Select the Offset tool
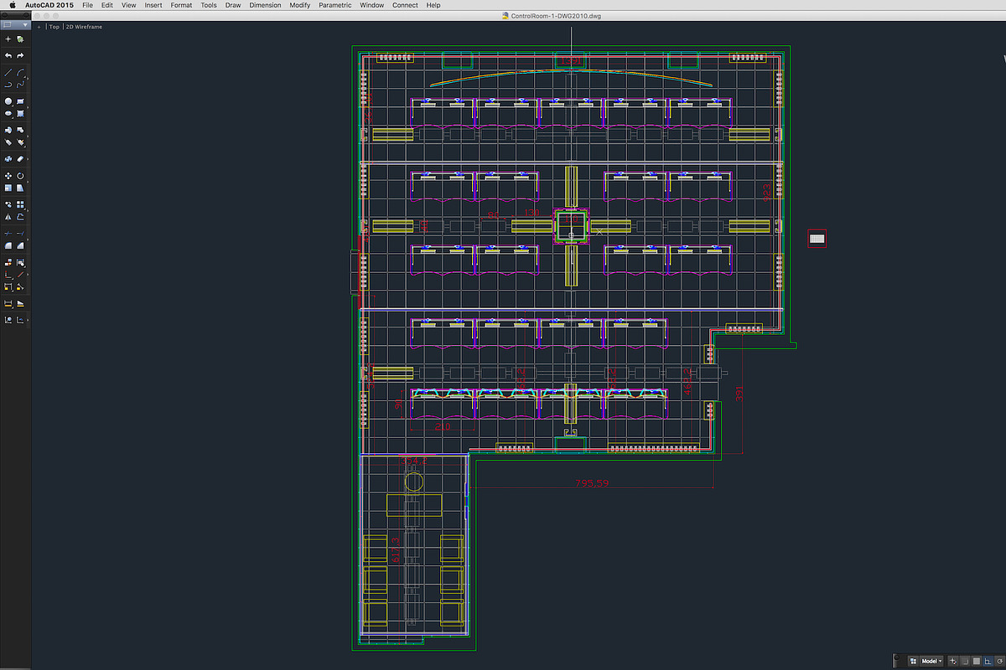The width and height of the screenshot is (1006, 670). tap(20, 216)
